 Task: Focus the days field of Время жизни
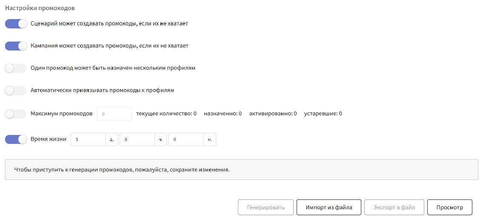88,139
